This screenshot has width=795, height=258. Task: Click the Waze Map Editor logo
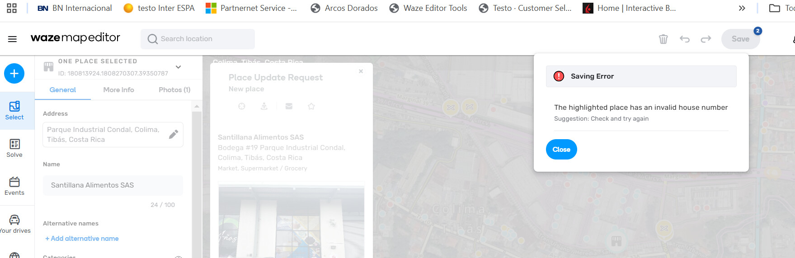coord(75,38)
